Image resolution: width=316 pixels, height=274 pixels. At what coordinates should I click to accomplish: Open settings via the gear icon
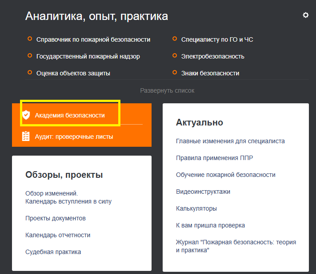(305, 15)
